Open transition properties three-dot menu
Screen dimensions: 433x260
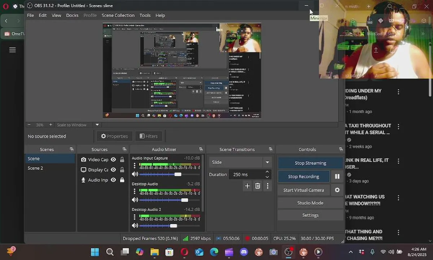tap(267, 186)
